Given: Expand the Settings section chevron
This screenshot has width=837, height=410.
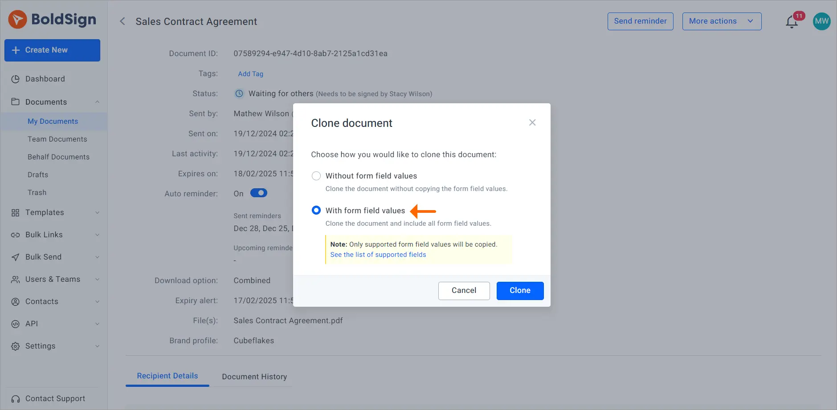Looking at the screenshot, I should (97, 346).
